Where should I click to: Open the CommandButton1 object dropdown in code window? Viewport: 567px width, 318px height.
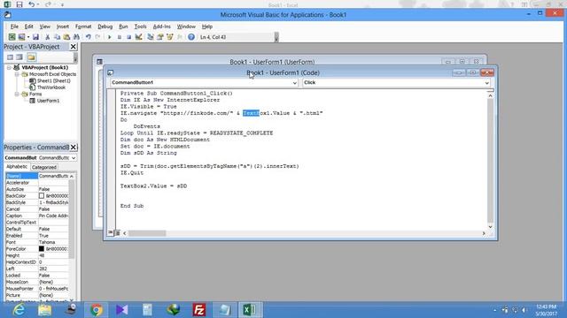pyautogui.click(x=294, y=82)
